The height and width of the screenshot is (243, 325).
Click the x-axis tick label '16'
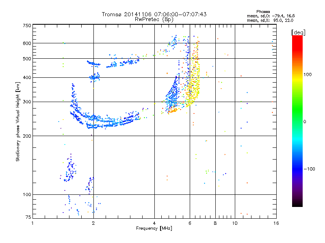pyautogui.click(x=276, y=223)
